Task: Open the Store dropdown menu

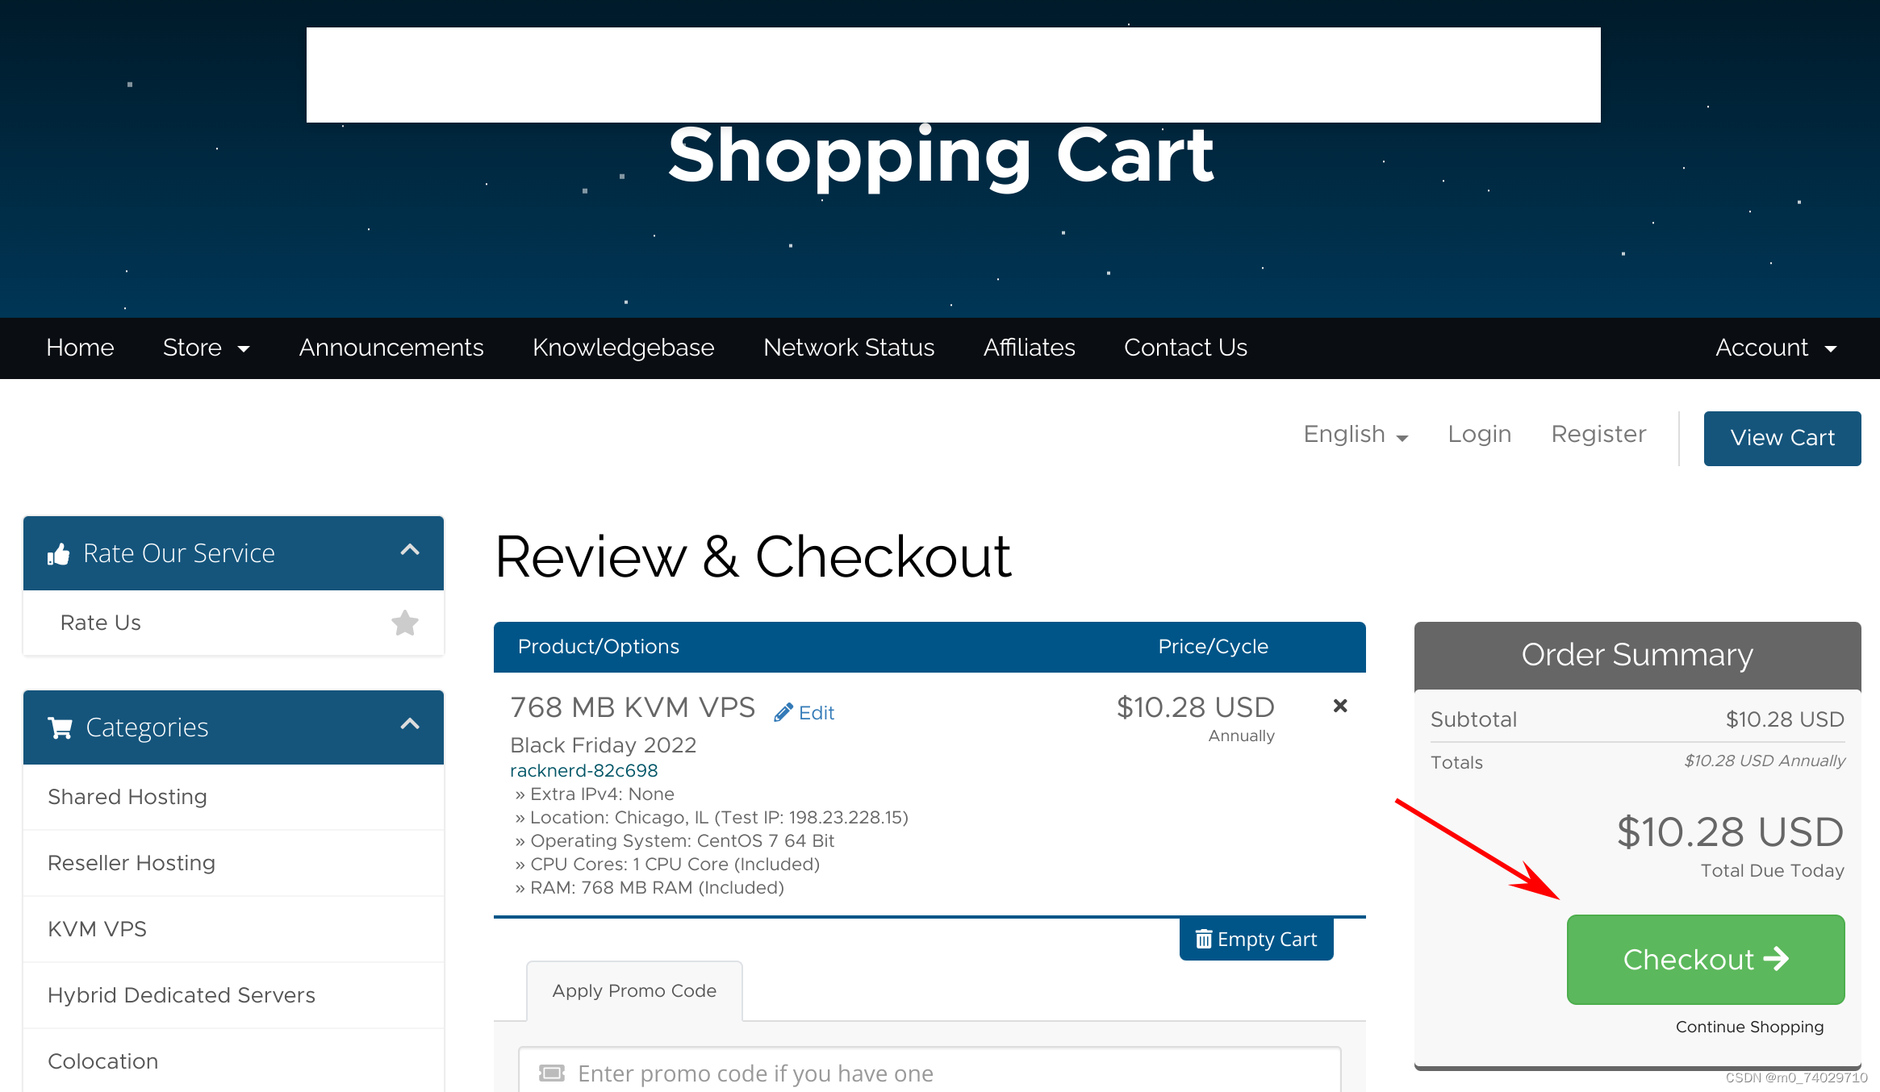Action: (x=206, y=348)
